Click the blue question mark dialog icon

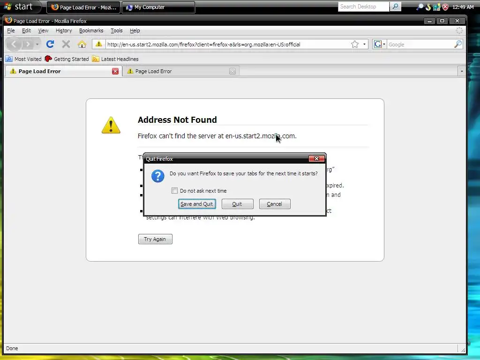[157, 176]
